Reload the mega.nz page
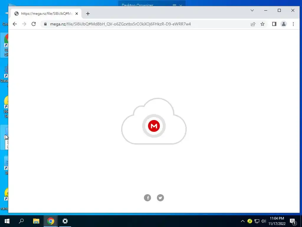This screenshot has width=302, height=227. point(34,24)
